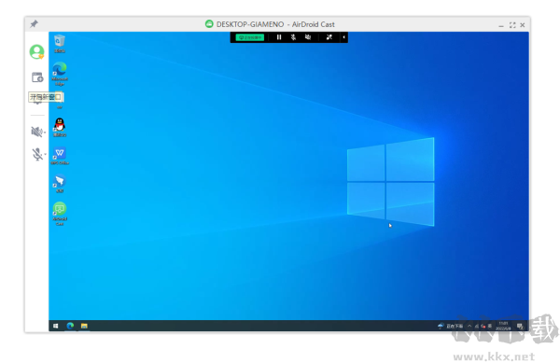Expand the microphone options arrow

(45, 154)
